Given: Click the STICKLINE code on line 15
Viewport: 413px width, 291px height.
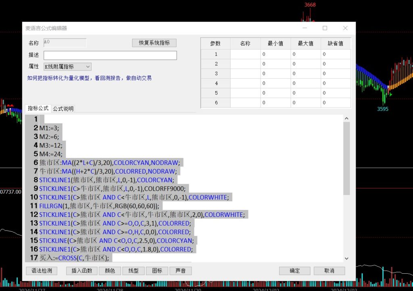Looking at the screenshot, I should [117, 241].
